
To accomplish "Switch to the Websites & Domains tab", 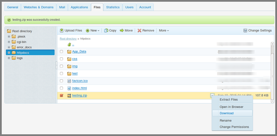I will coord(39,7).
